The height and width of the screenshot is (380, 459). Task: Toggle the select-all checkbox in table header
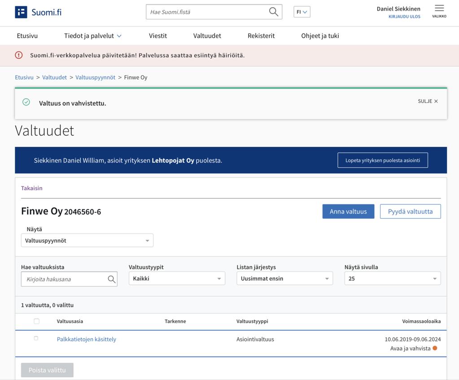[37, 321]
